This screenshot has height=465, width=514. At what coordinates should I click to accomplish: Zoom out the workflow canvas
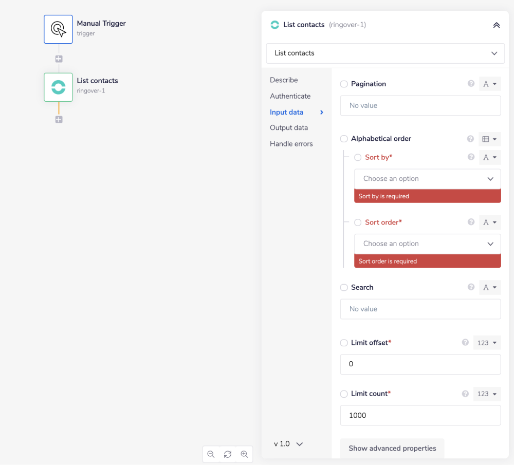point(211,454)
